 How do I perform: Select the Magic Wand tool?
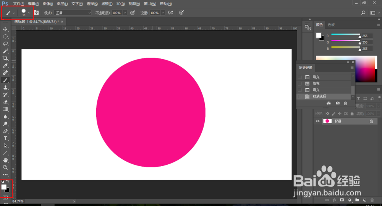tap(5, 51)
